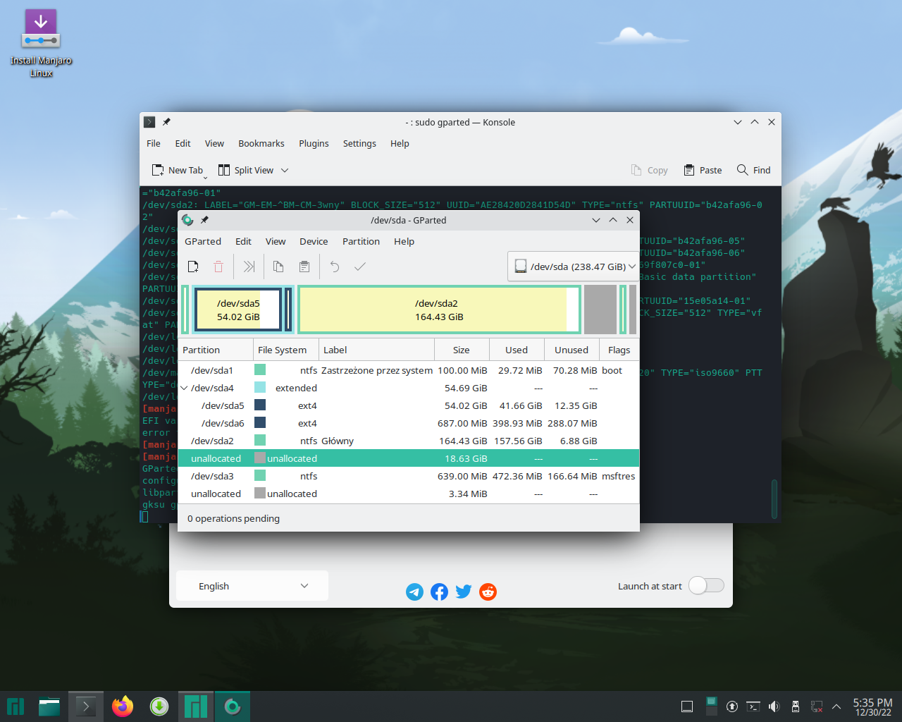Select the /dev/sda6 partition row
This screenshot has height=722, width=902.
409,423
